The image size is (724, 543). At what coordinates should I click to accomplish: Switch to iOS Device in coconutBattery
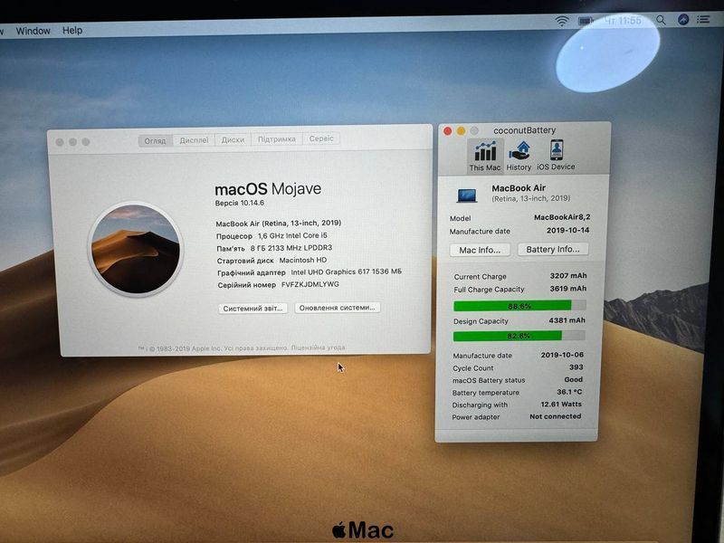(x=556, y=156)
